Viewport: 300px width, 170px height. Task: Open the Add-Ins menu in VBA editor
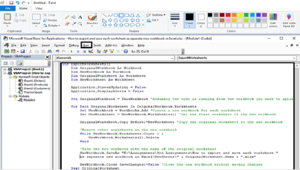pyautogui.click(x=111, y=45)
